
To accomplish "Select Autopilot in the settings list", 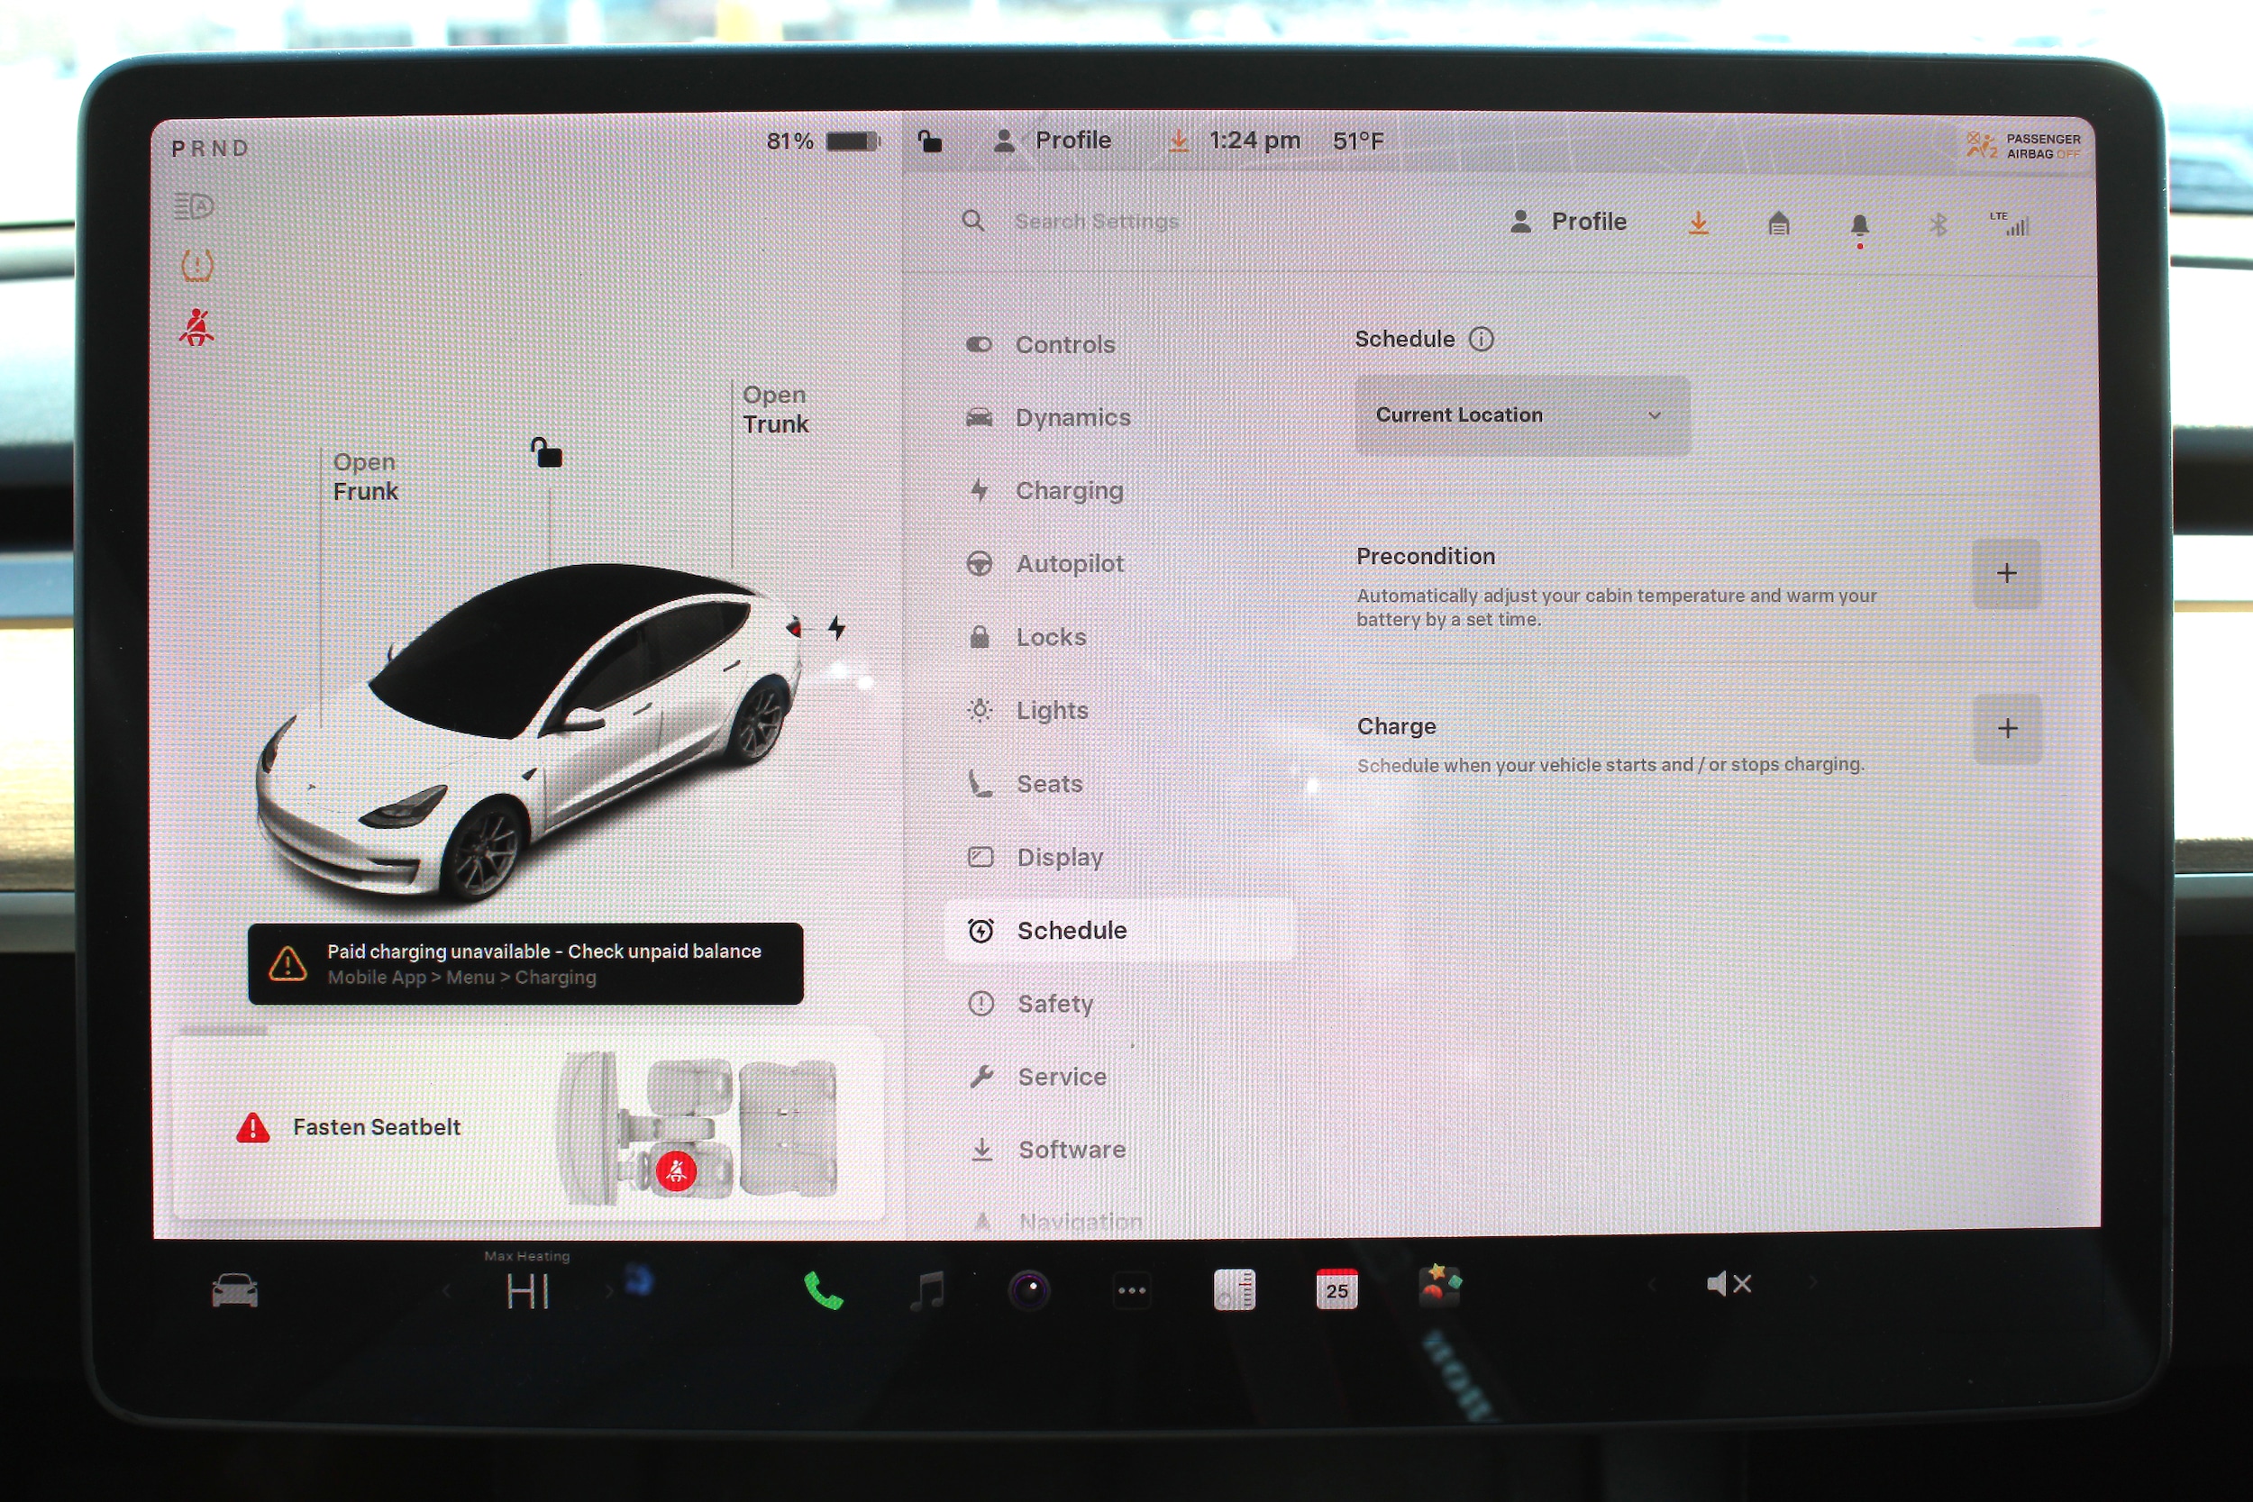I will pyautogui.click(x=1069, y=564).
